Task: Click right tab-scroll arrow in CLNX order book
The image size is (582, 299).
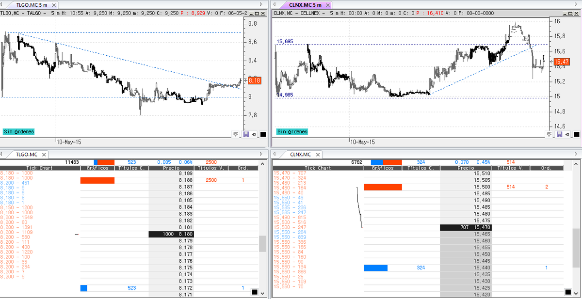Action: coord(576,154)
